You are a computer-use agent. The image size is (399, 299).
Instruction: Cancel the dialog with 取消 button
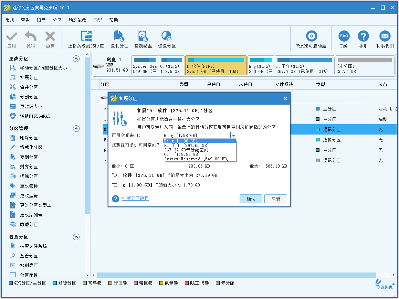pos(276,199)
